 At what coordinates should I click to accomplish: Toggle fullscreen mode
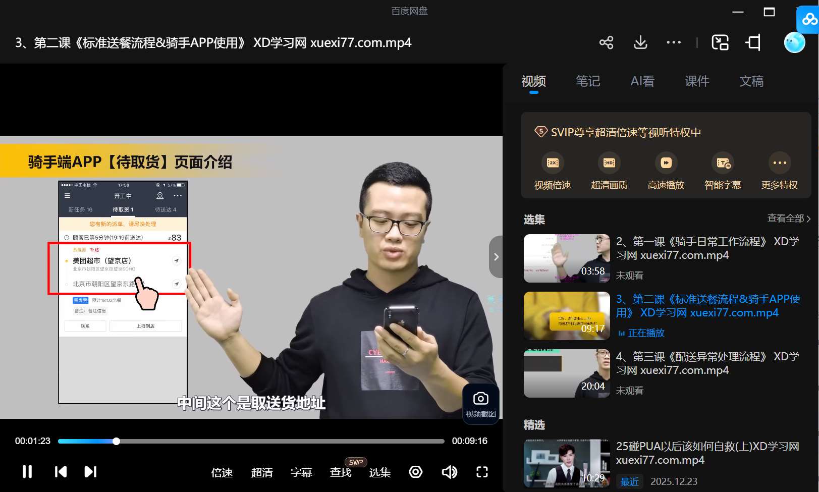[x=482, y=472]
